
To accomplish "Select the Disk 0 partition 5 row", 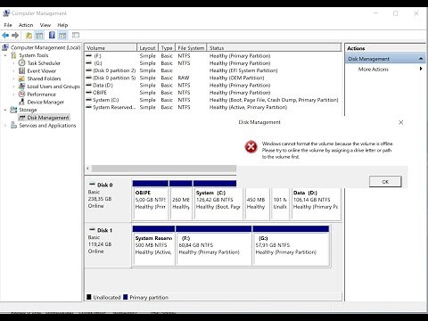I will (213, 78).
